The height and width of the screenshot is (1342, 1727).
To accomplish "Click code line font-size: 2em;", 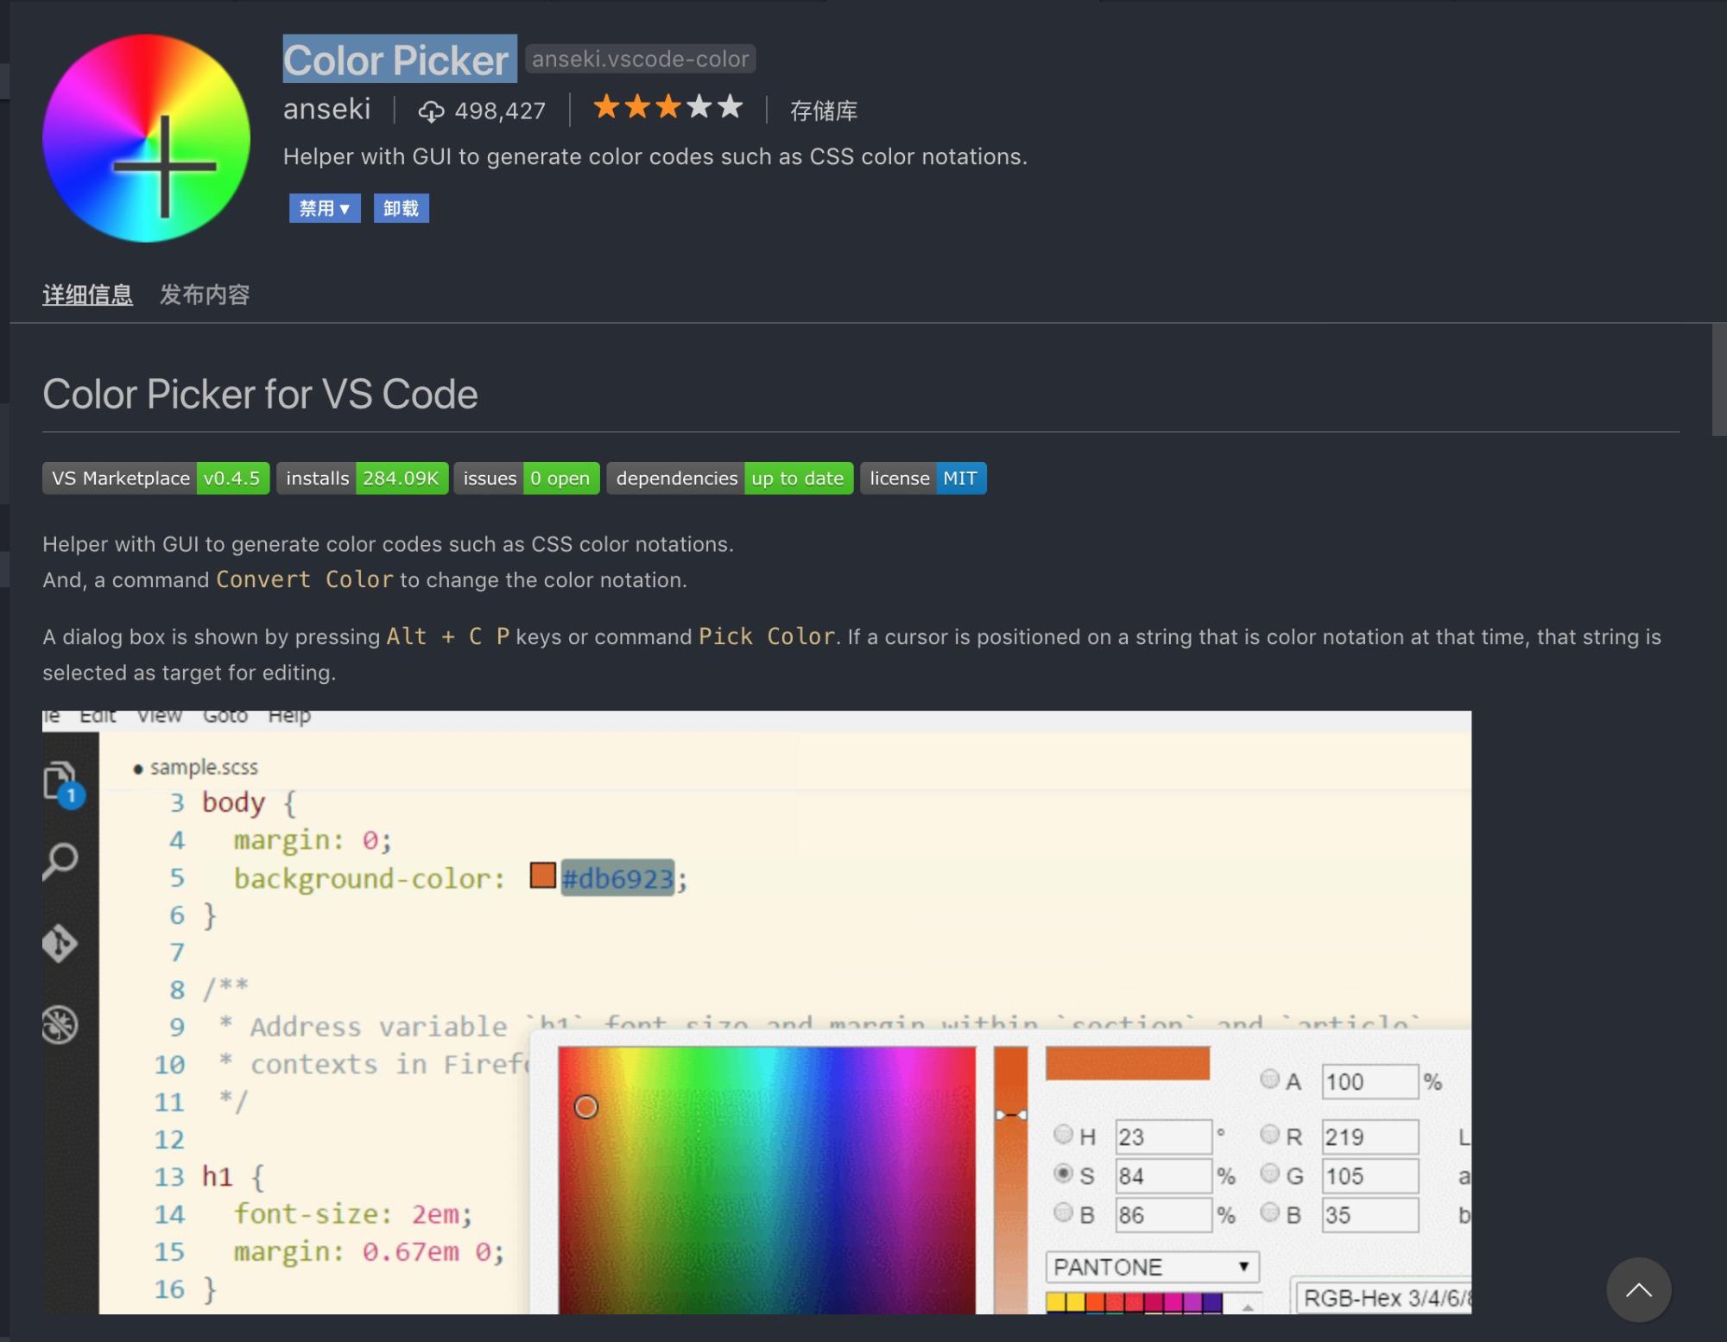I will 353,1214.
